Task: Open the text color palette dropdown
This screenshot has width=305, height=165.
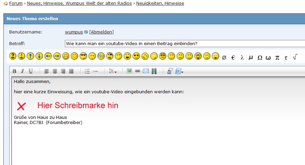Action: pyautogui.click(x=113, y=71)
